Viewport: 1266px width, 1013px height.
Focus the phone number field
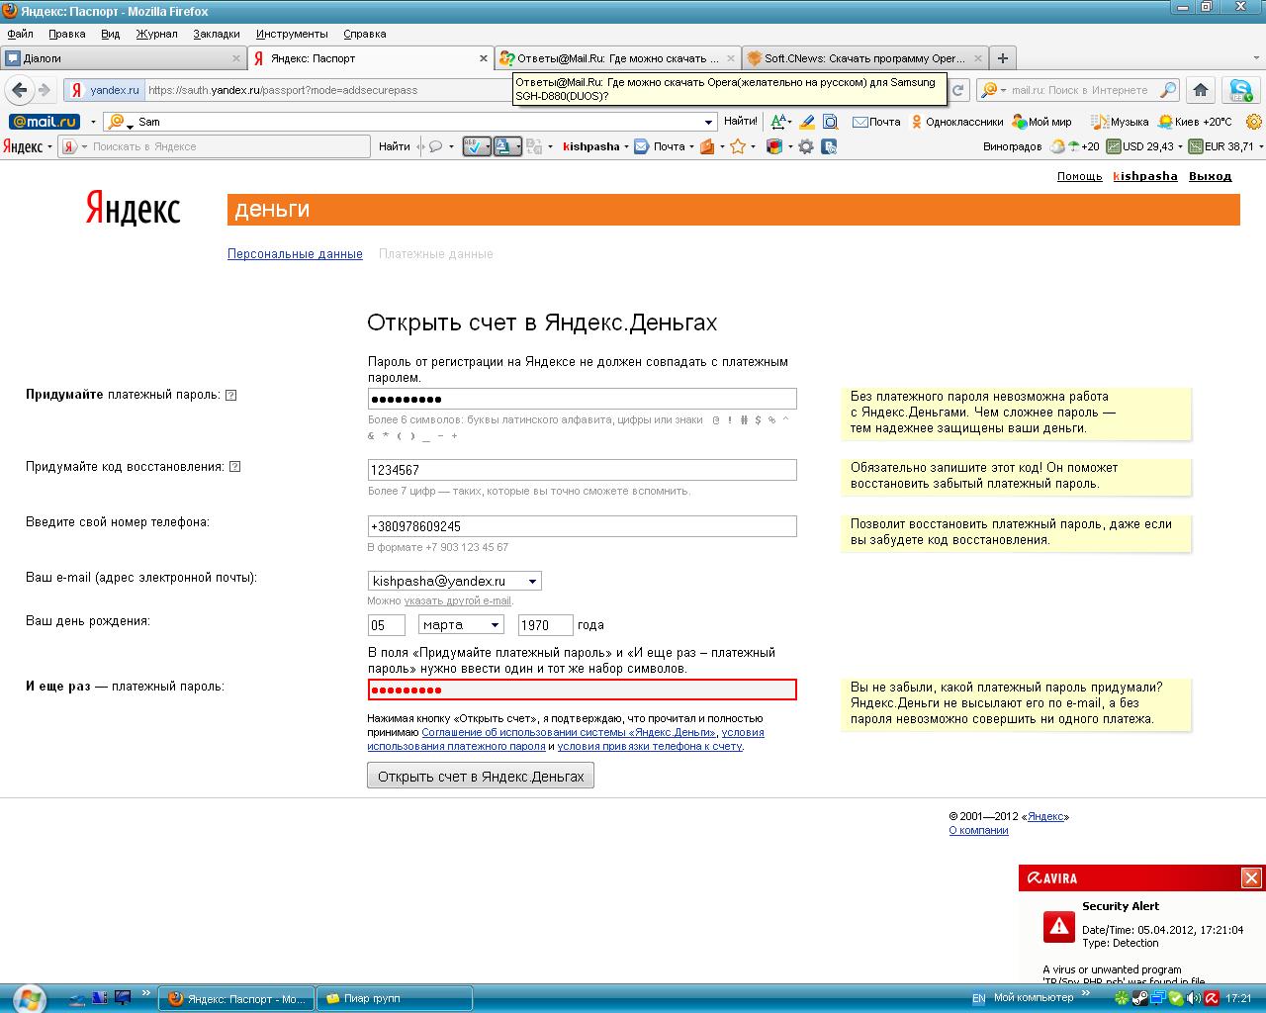(x=582, y=526)
